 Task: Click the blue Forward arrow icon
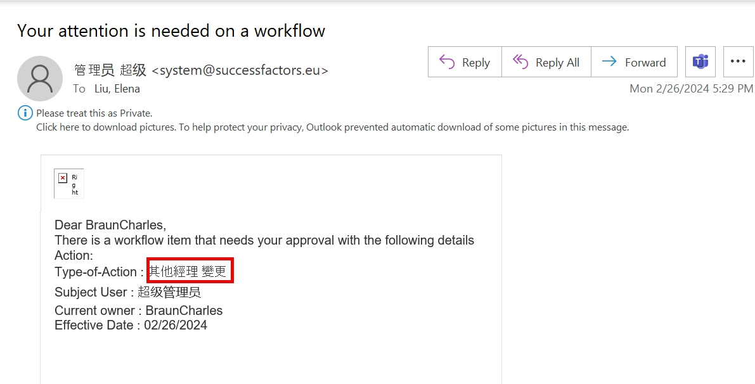610,62
